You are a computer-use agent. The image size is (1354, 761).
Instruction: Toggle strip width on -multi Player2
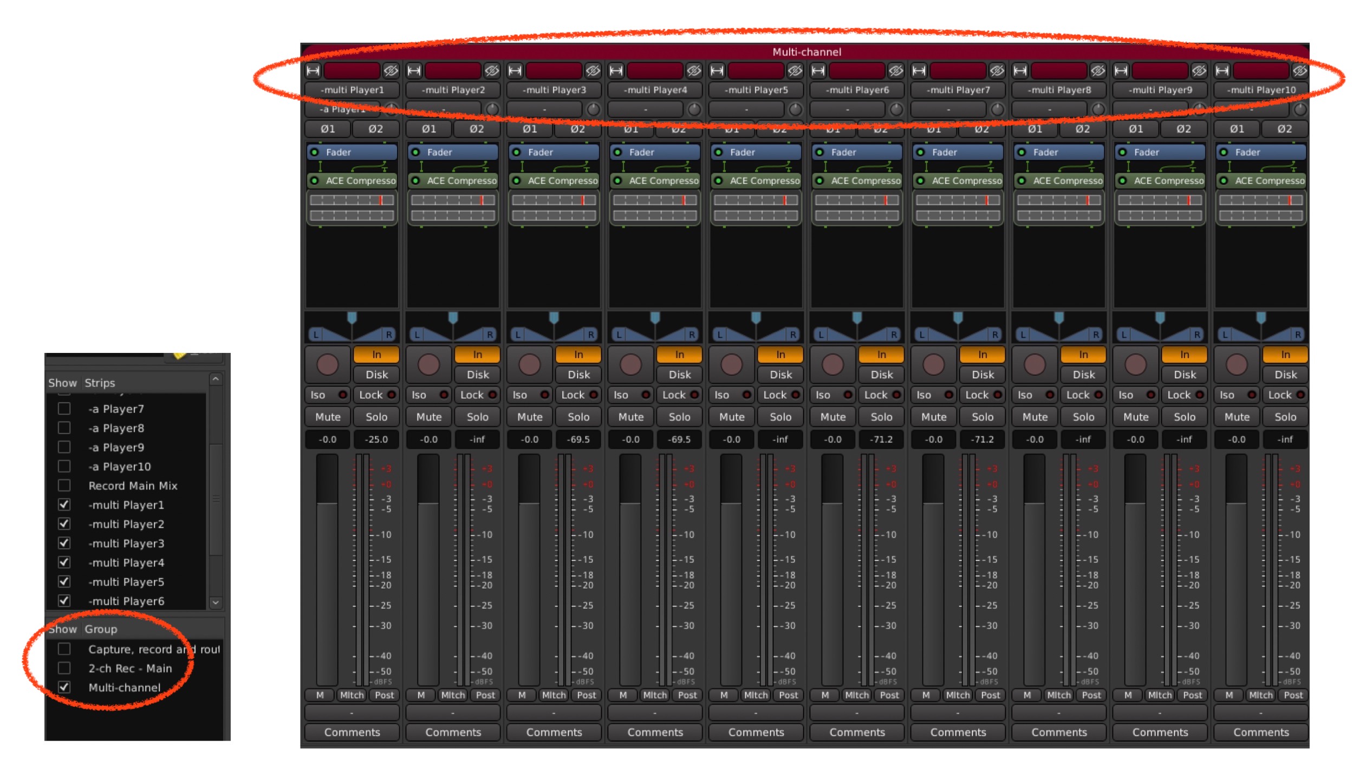click(414, 71)
